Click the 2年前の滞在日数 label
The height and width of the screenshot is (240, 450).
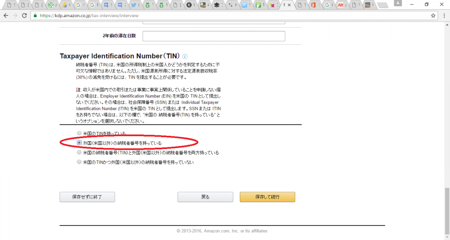coord(119,36)
